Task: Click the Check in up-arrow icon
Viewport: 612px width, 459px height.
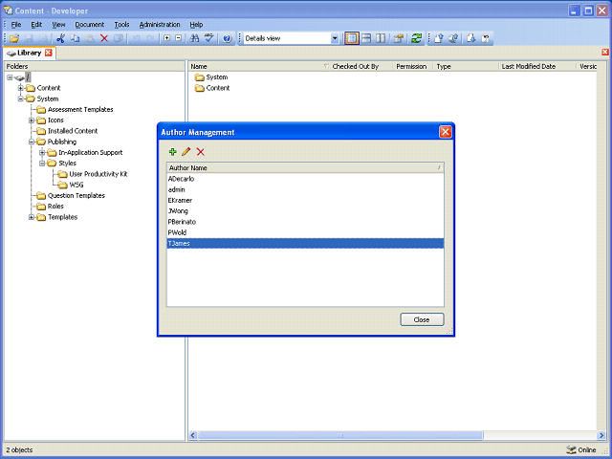Action: tap(439, 38)
